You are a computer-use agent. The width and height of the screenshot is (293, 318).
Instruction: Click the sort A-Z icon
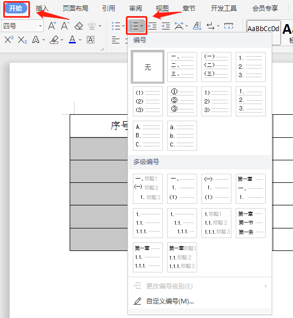[197, 26]
